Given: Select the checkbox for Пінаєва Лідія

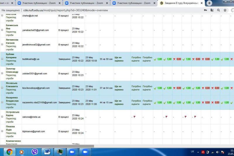Looking at the screenshot, I should tap(2, 131).
